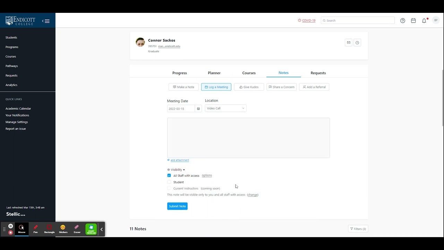Expand the Visibility dropdown arrow
444x250 pixels.
(184, 170)
